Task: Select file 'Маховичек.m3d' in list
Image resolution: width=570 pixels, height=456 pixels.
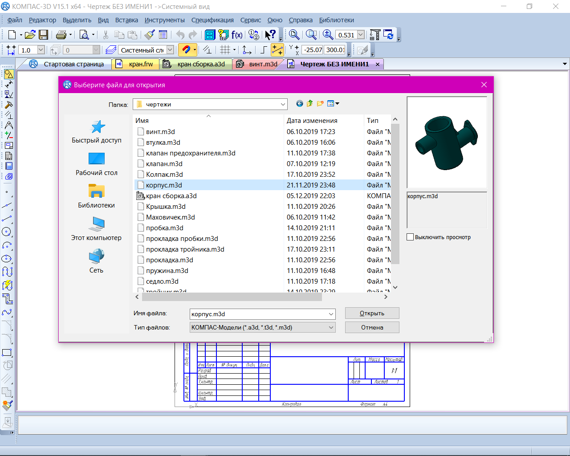Action: (x=170, y=217)
